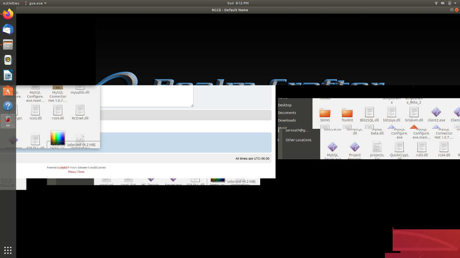Go to Documents in the Files sidebar
Screen dimensions: 460x258
point(287,113)
